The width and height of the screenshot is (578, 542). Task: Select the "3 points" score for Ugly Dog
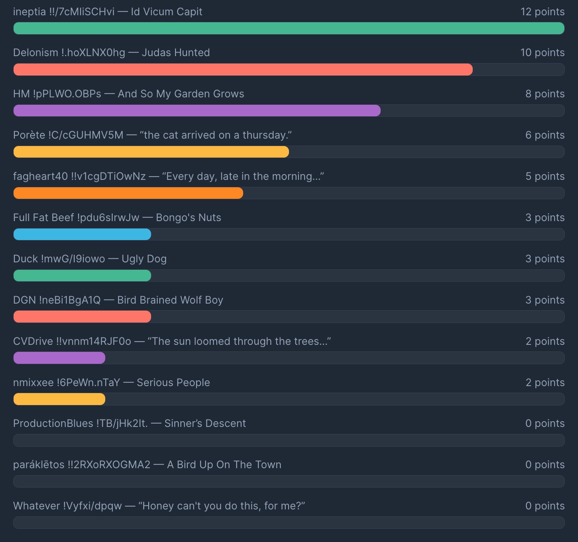pos(545,259)
